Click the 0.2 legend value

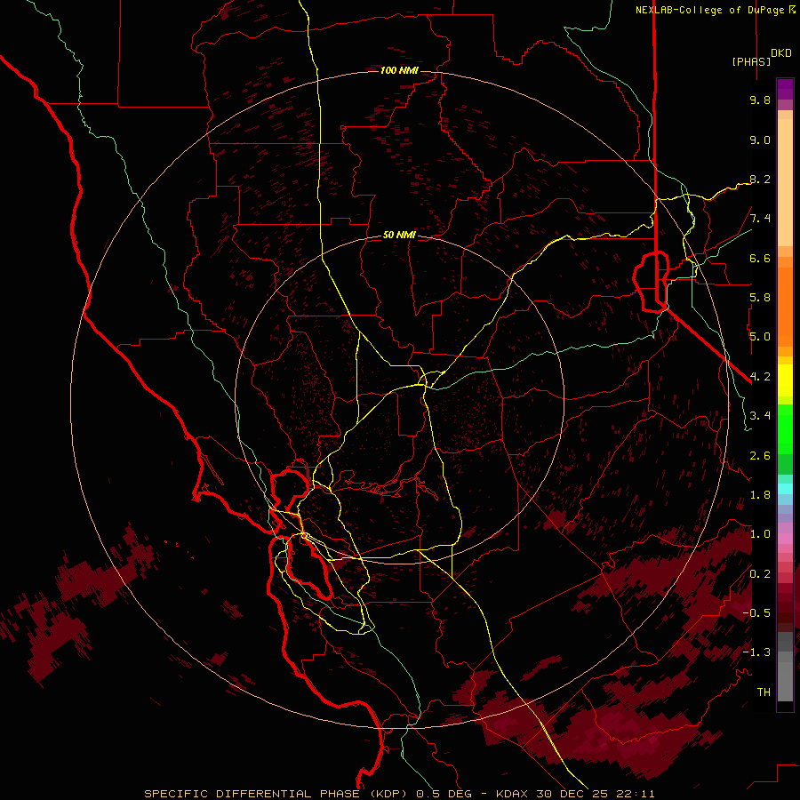pyautogui.click(x=760, y=574)
